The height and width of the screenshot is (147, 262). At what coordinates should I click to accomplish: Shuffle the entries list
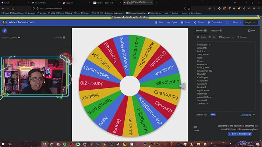(x=201, y=37)
